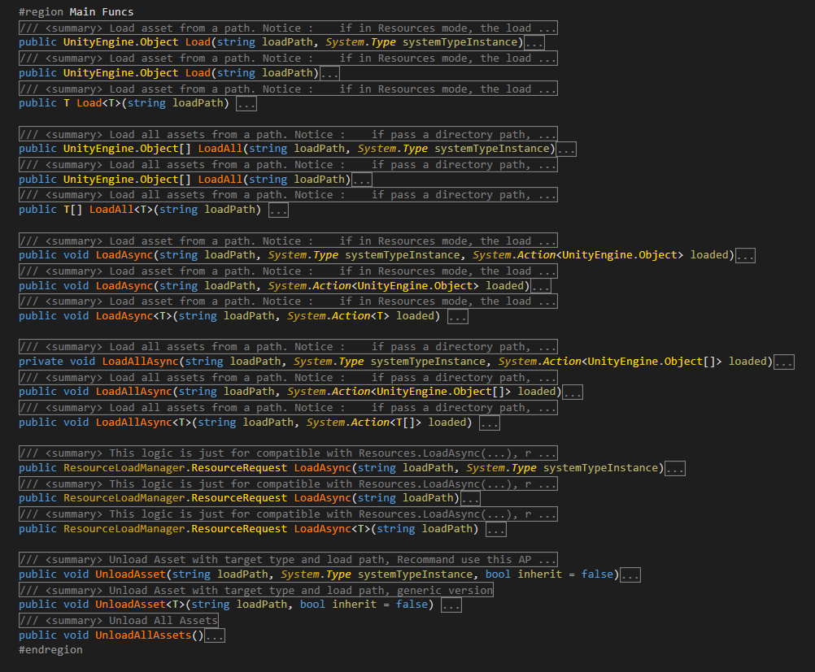Click the 'T' return type of Load<T>
The image size is (815, 672).
[67, 103]
